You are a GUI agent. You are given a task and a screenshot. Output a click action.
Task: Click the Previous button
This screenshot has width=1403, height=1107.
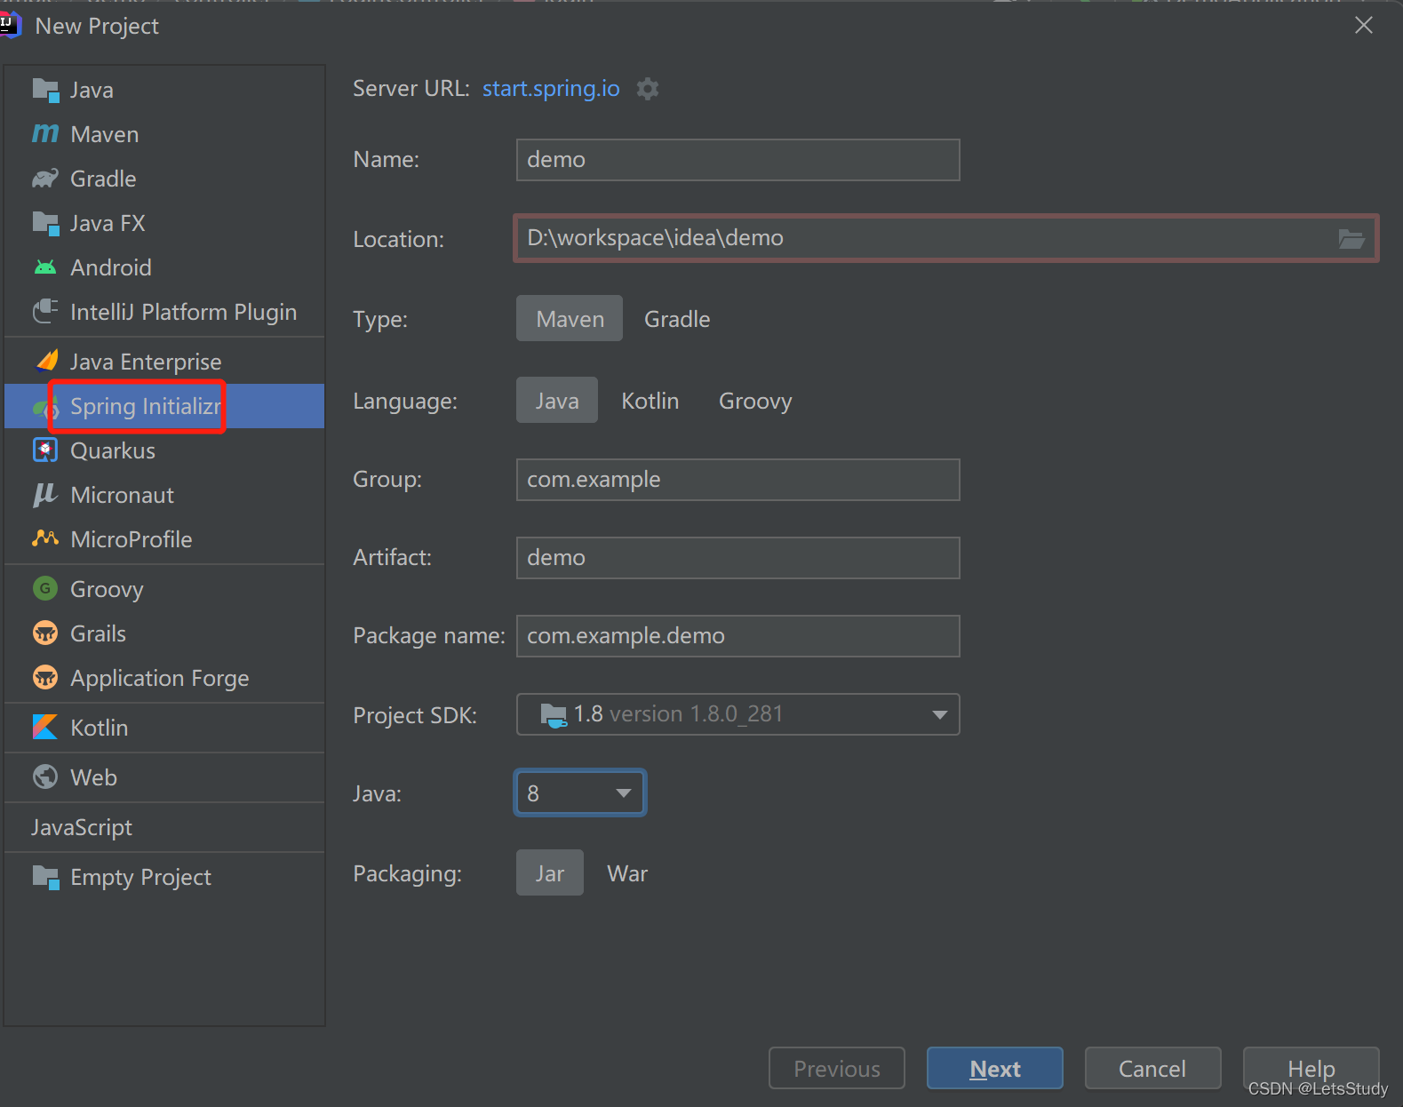pos(837,1068)
